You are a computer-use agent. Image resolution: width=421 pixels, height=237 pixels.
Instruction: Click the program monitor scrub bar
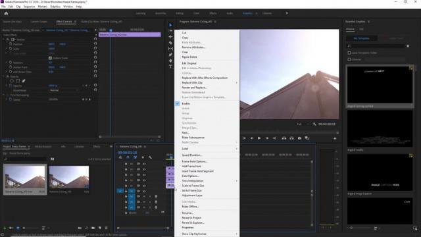tap(289, 132)
